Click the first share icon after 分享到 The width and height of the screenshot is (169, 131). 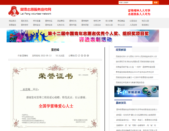coord(76,55)
